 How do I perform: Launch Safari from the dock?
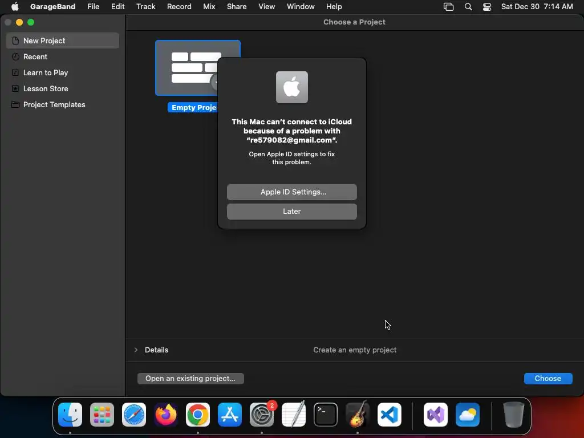133,415
